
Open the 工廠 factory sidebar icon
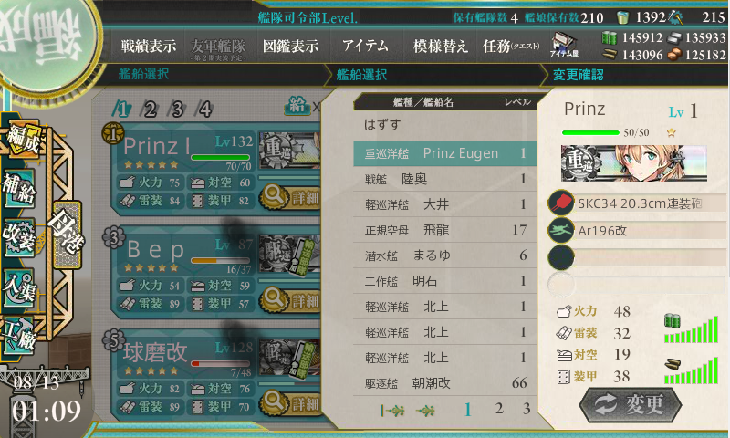19,334
